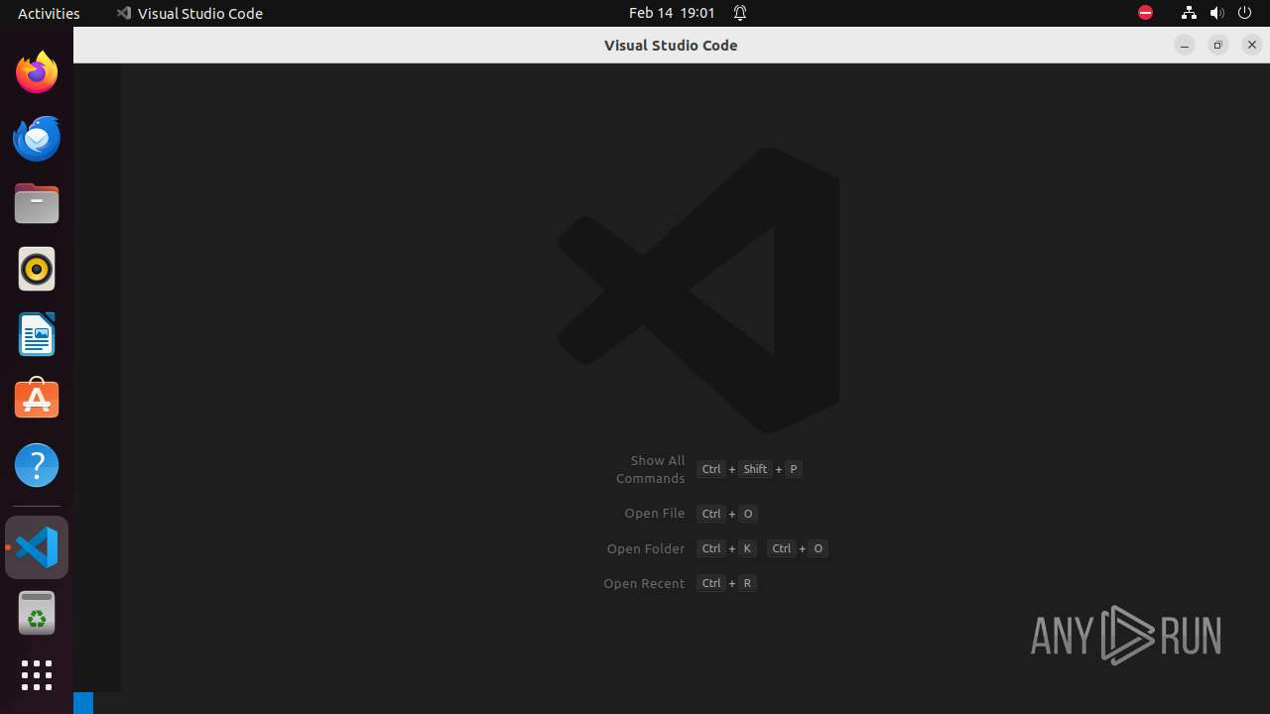This screenshot has height=714, width=1270.
Task: Click the Shift key badge in shortcuts
Action: [x=755, y=469]
